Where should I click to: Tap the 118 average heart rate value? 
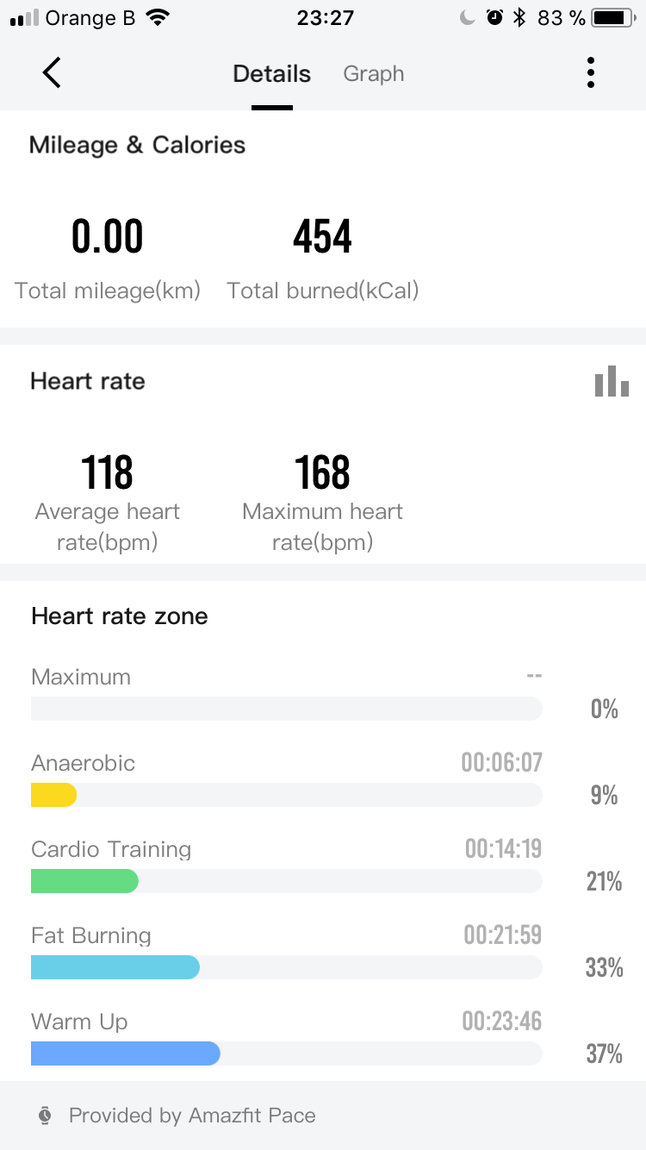(x=107, y=472)
